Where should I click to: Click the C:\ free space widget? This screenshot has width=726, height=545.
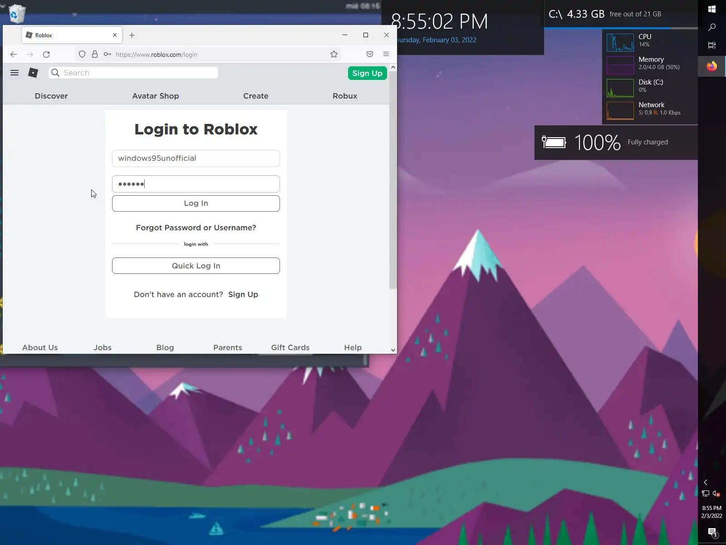[x=621, y=14]
